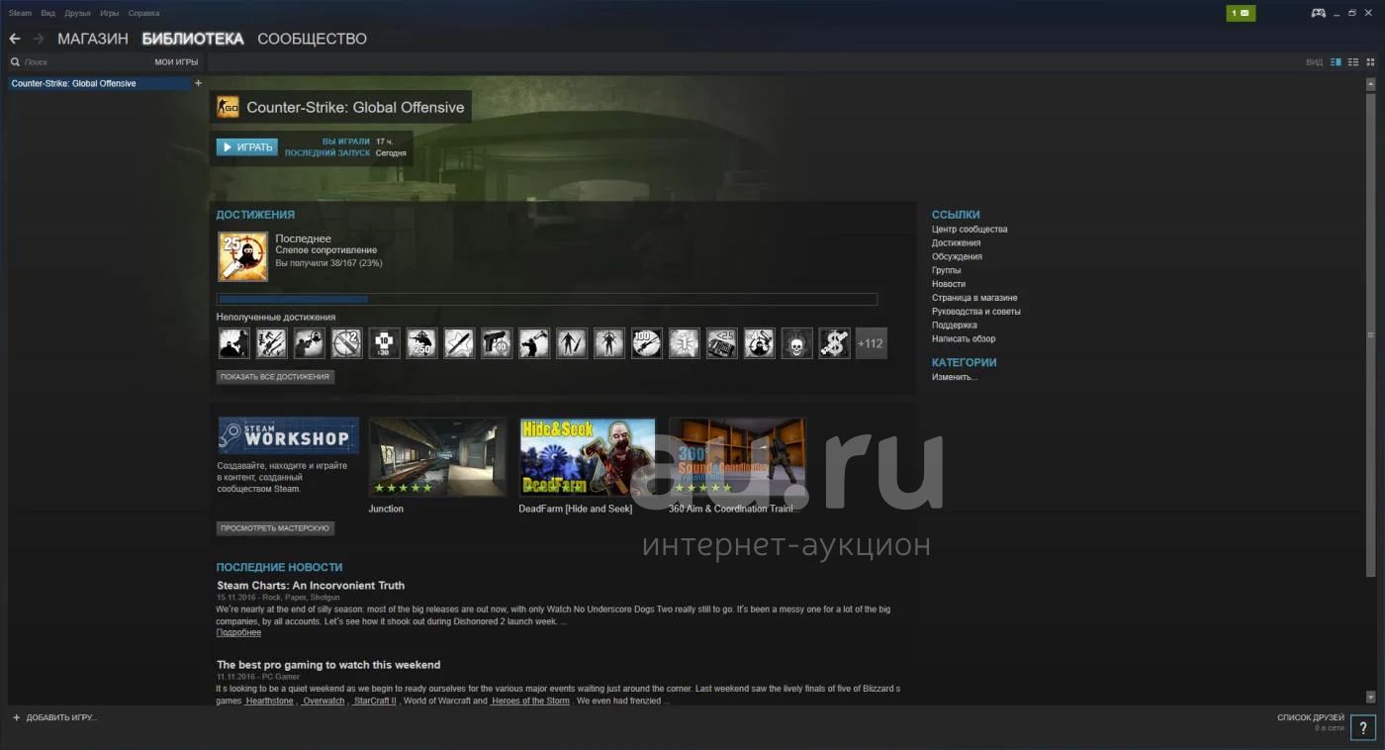This screenshot has width=1385, height=750.
Task: Show the '+112' remaining achievements
Action: coord(872,343)
